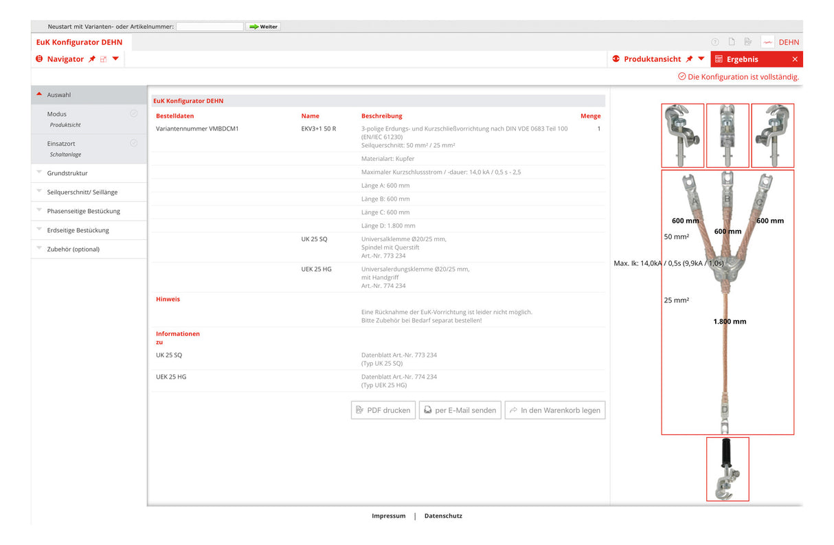Image resolution: width=834 pixels, height=545 pixels.
Task: Click the earth clamp with handle thumbnail
Action: (728, 469)
